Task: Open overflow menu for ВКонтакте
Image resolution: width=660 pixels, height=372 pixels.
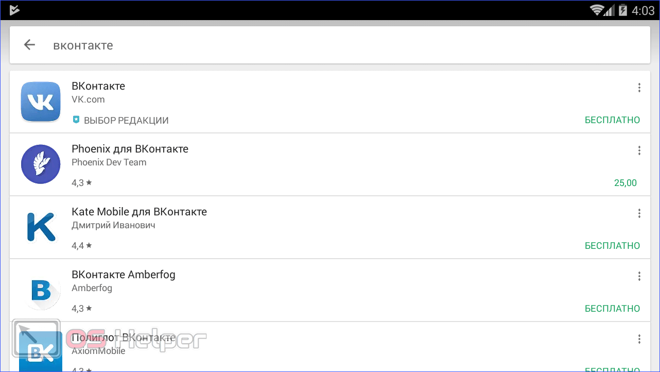Action: (x=639, y=88)
